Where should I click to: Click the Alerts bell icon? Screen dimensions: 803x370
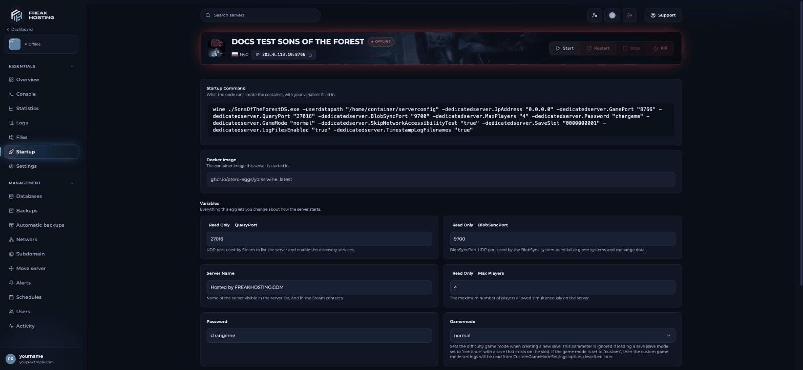click(x=11, y=283)
